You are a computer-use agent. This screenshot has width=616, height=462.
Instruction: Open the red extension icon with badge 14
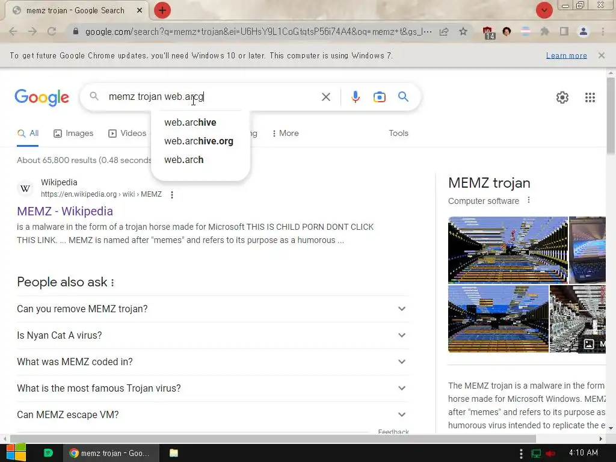click(x=488, y=32)
